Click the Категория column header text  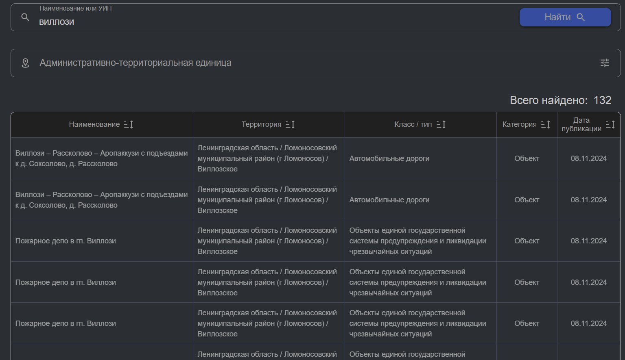point(519,124)
